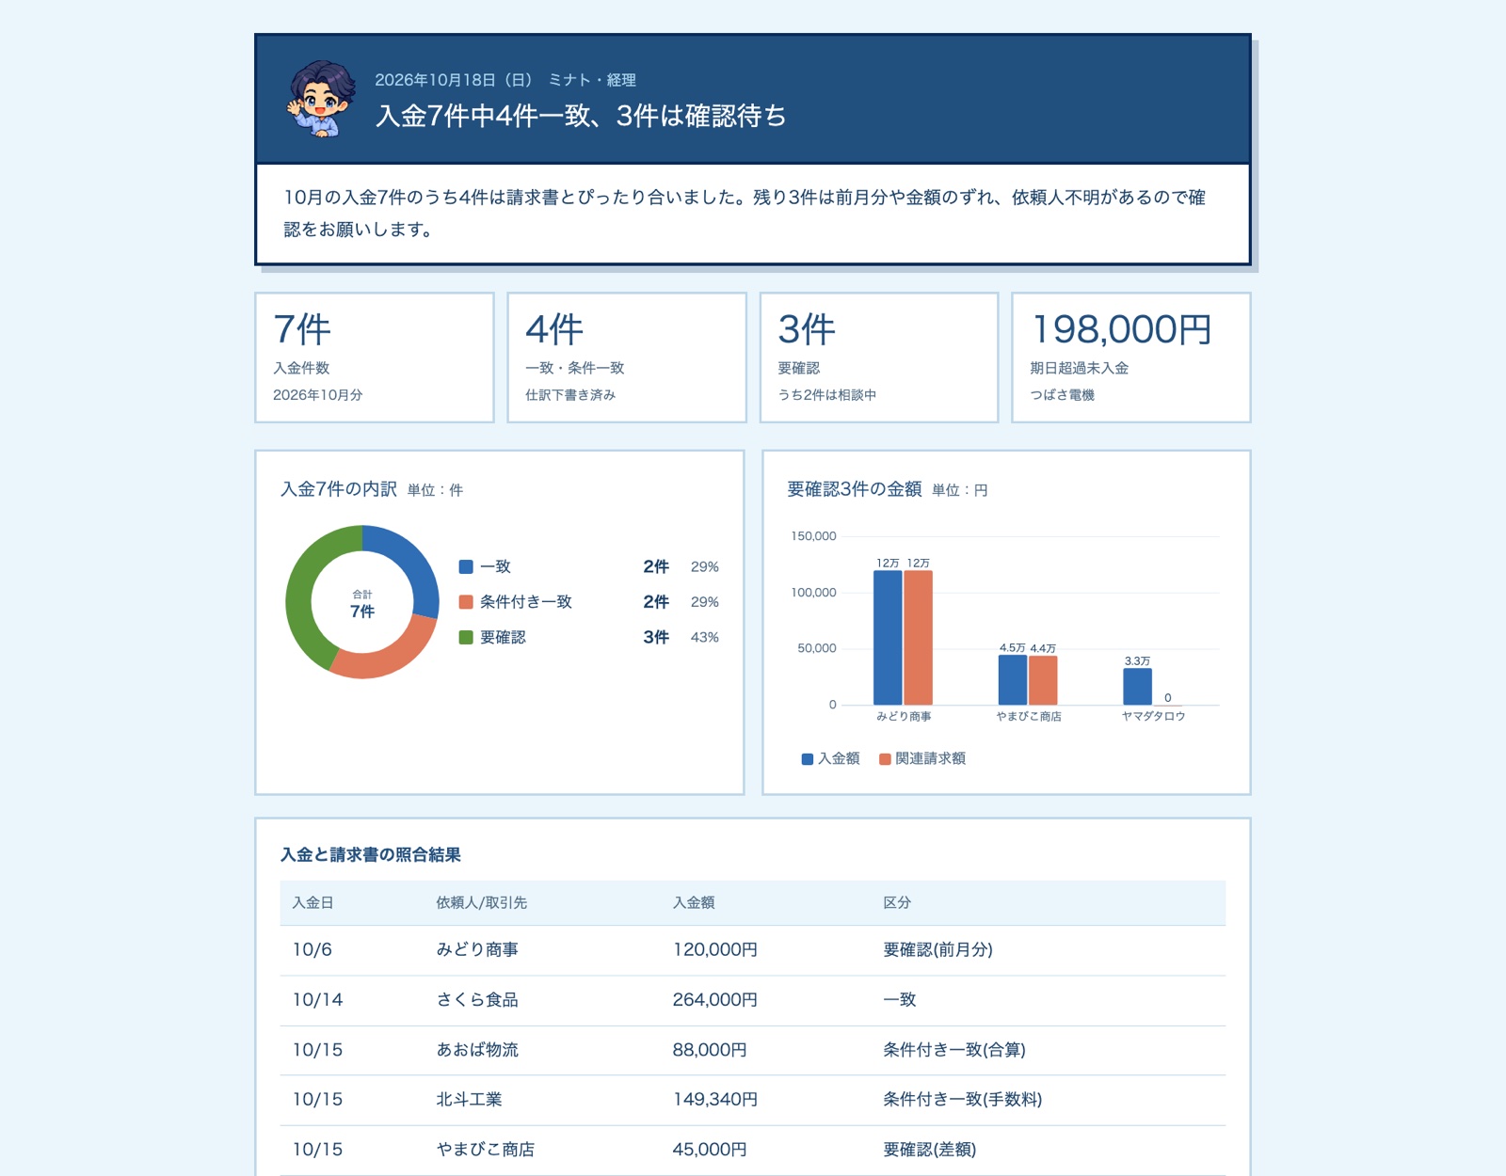This screenshot has width=1506, height=1176.
Task: Click the 88,000円 amount cell
Action: (710, 1050)
